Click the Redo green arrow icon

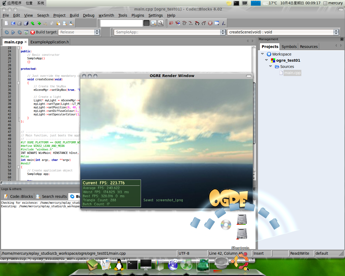39,23
